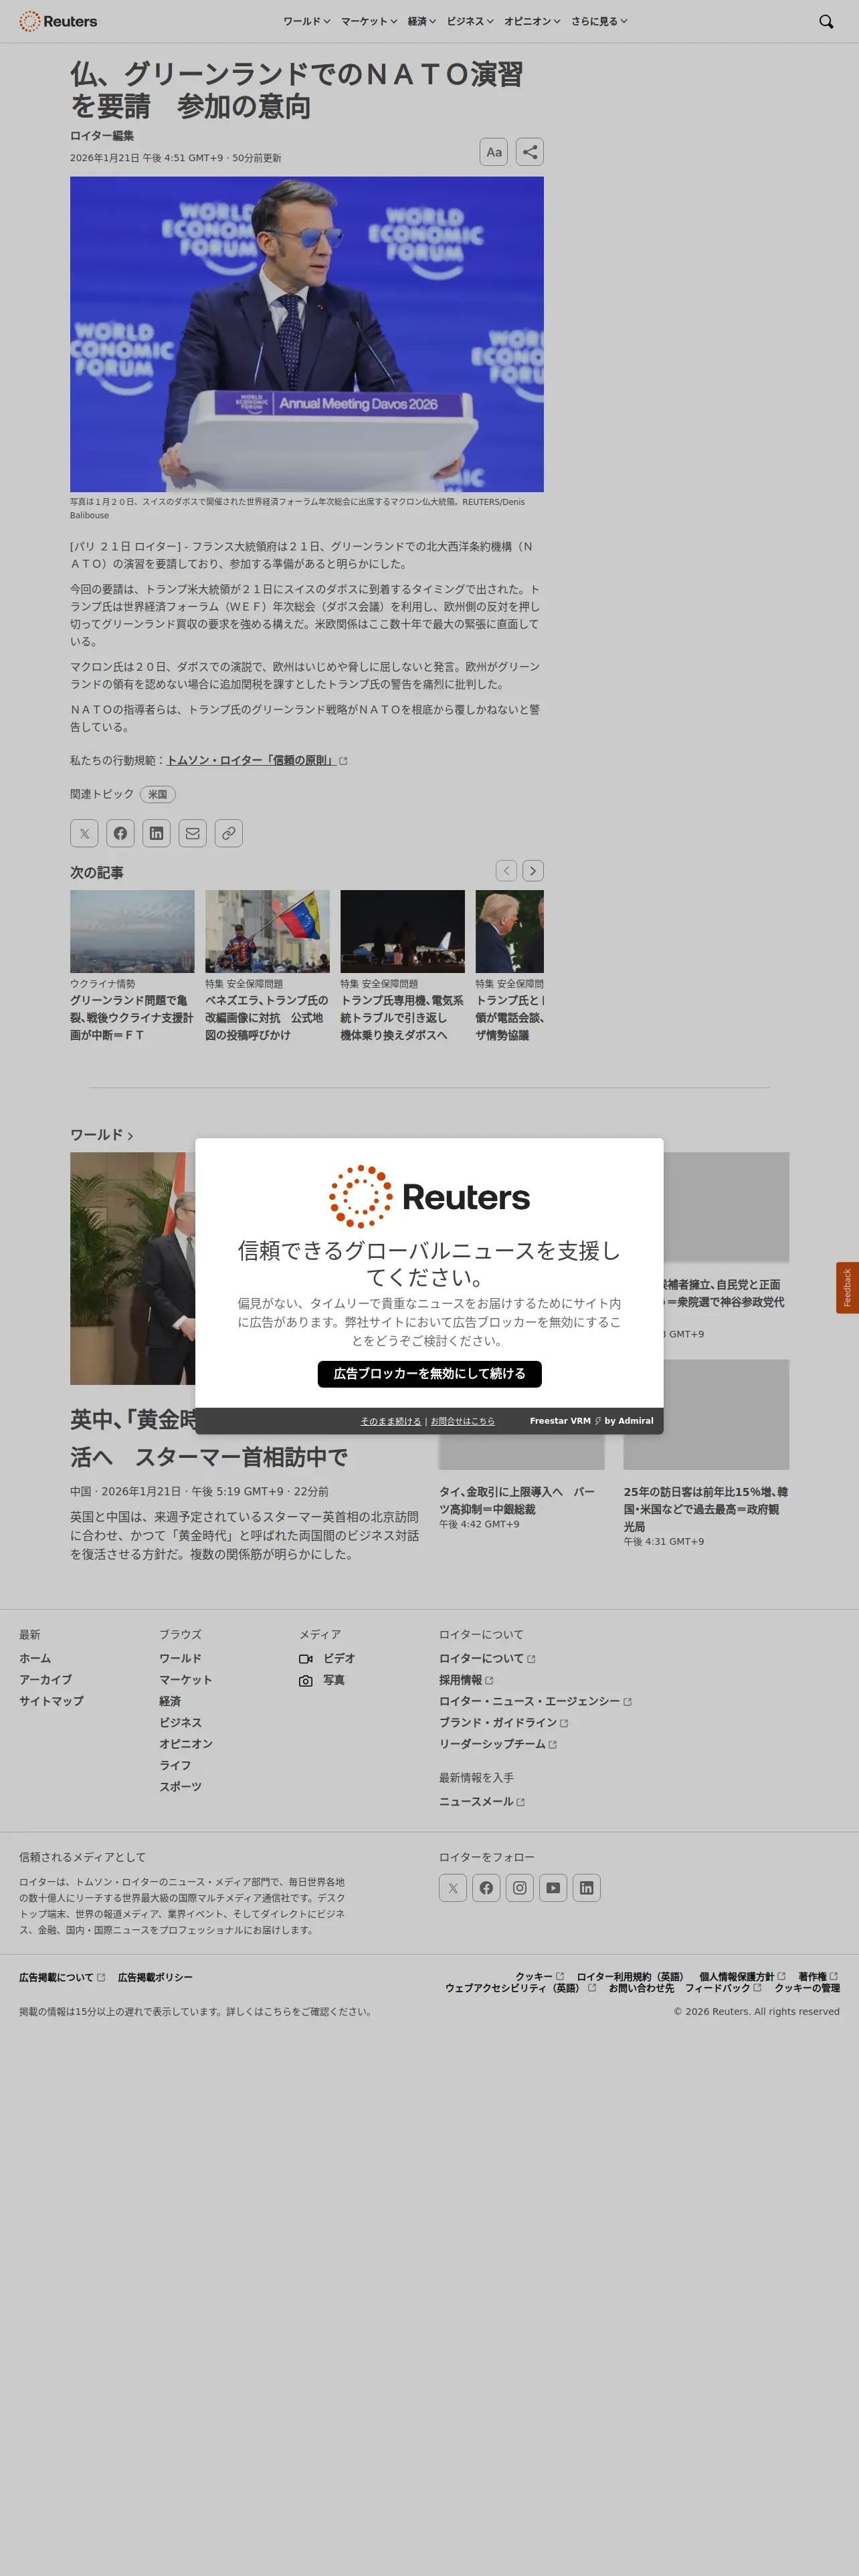Follow Reuters on X in footer

[453, 1888]
